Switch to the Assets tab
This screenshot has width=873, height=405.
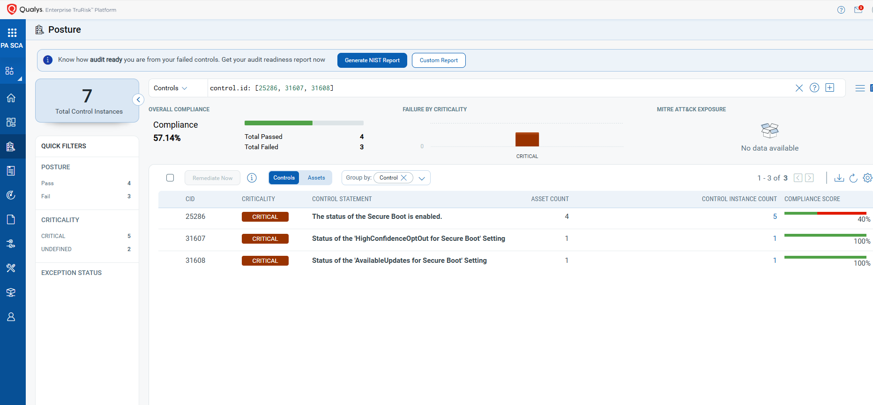pos(316,178)
